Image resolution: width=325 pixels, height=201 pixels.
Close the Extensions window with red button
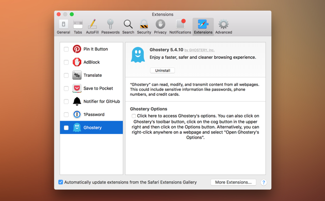pos(59,14)
